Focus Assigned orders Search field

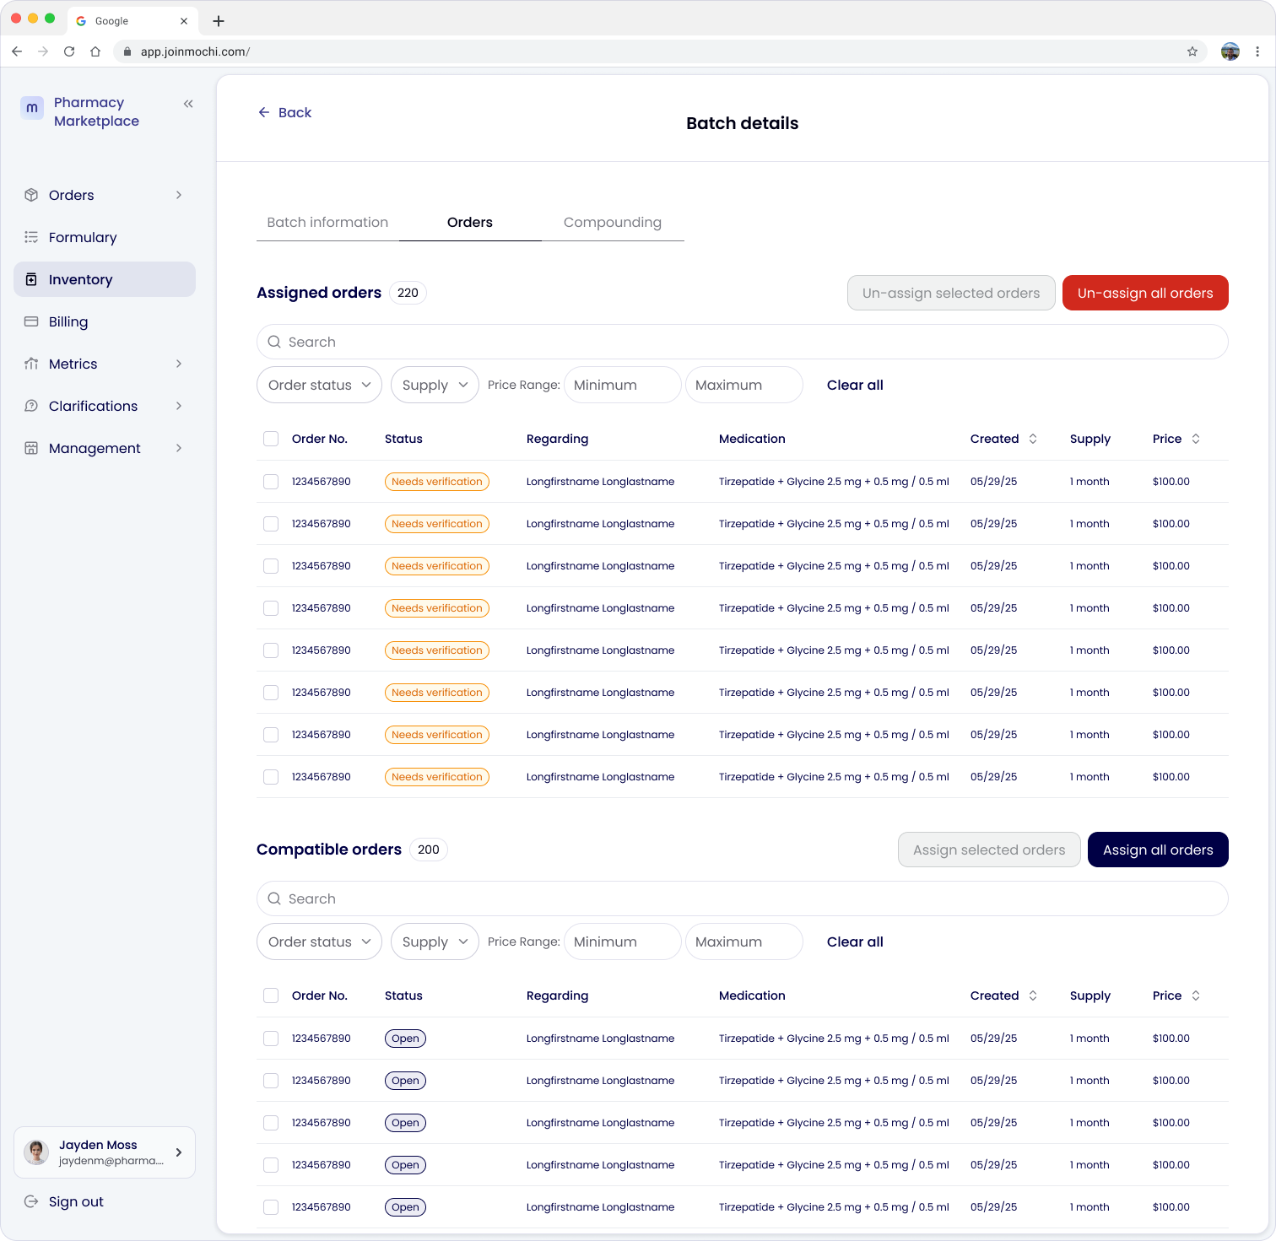(743, 342)
